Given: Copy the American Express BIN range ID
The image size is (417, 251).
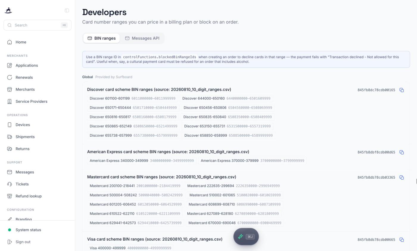Looking at the screenshot, I should click(x=402, y=152).
